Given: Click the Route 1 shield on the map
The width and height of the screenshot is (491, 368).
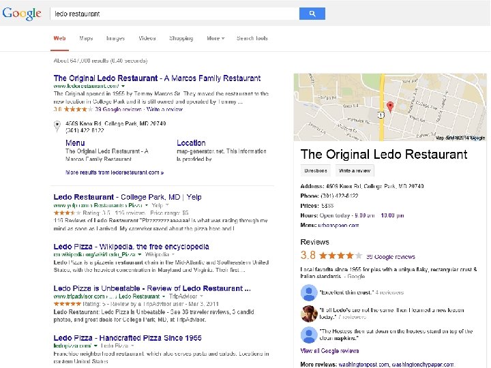Looking at the screenshot, I should coord(381,115).
